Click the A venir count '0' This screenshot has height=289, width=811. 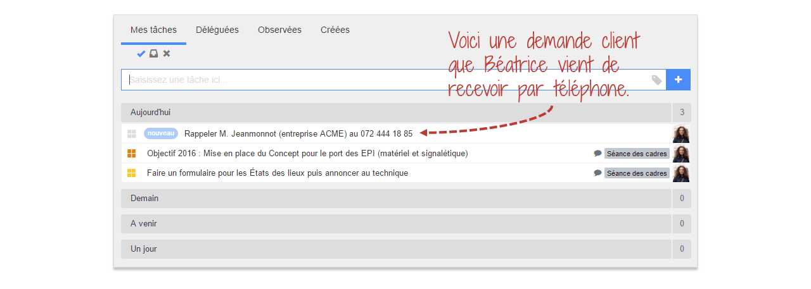tap(682, 224)
